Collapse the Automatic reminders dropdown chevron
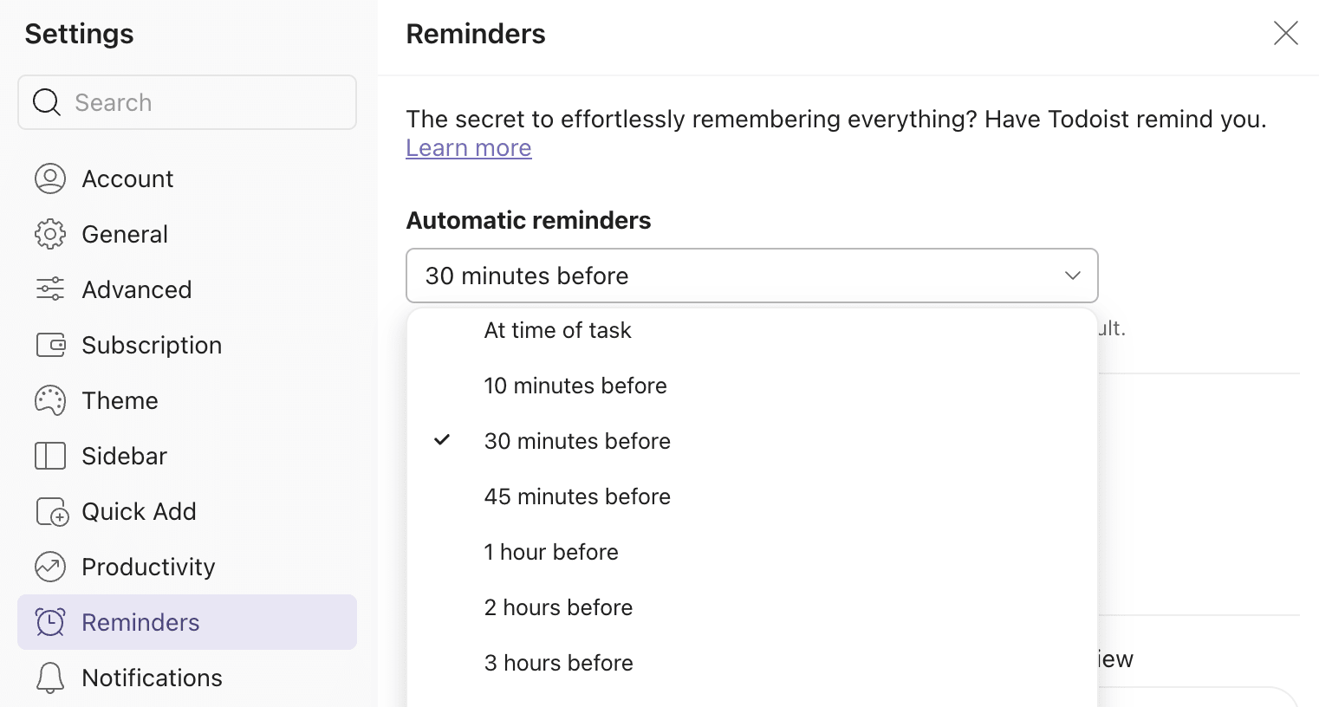The width and height of the screenshot is (1319, 707). (1072, 276)
